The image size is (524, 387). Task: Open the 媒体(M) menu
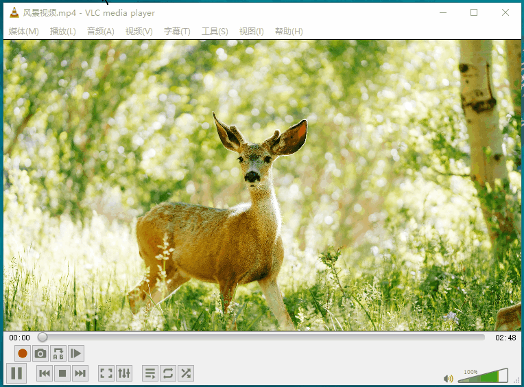23,32
